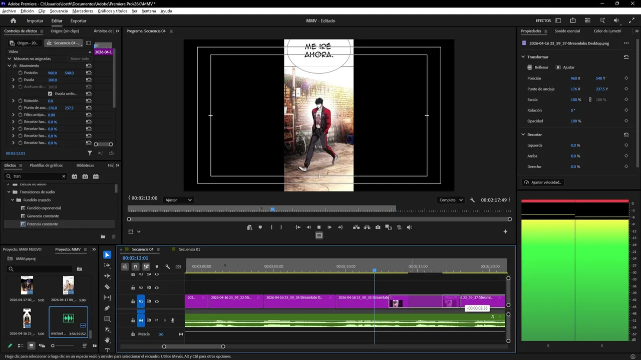Add a marker in timeline toolbar
Image resolution: width=641 pixels, height=360 pixels.
pos(157,266)
